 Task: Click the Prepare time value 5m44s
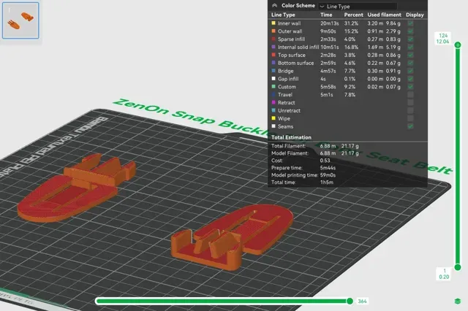tap(328, 168)
